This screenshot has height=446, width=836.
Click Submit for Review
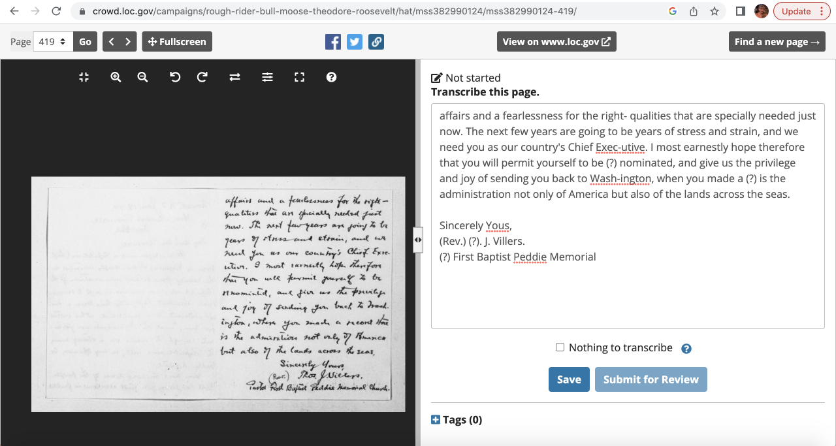(651, 379)
